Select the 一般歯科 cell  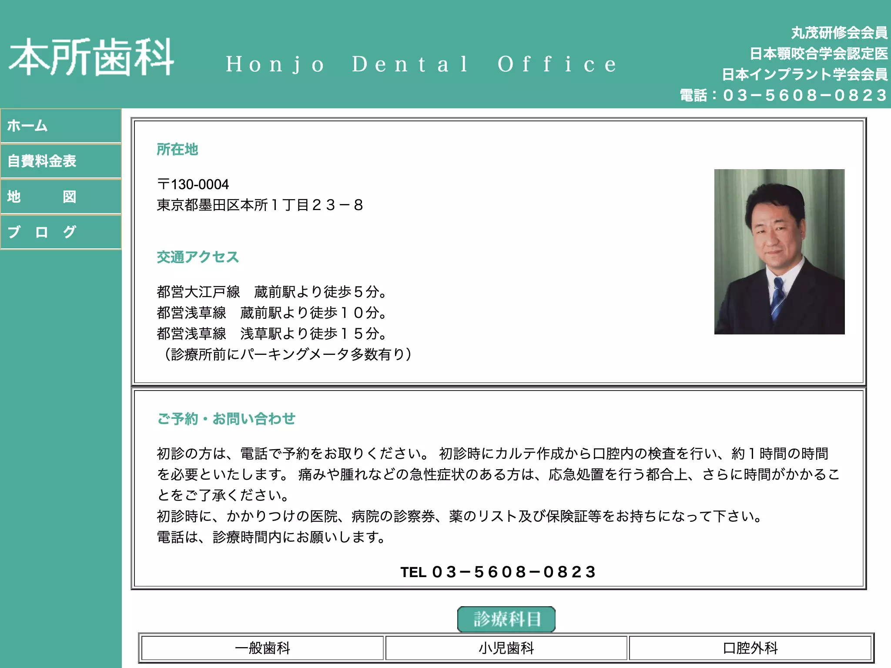263,648
